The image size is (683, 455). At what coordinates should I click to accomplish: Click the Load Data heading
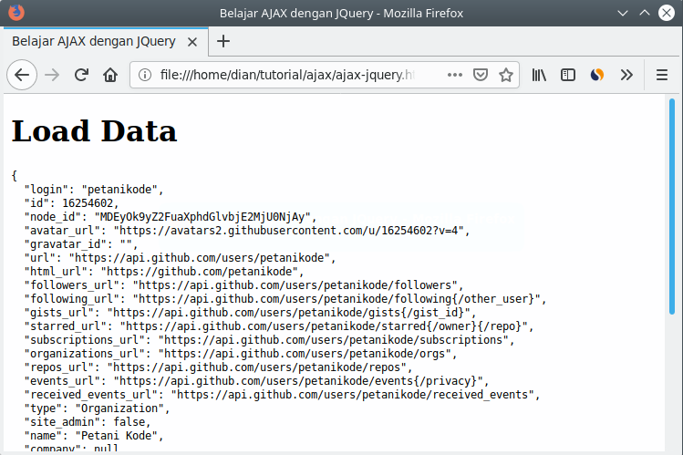tap(94, 131)
